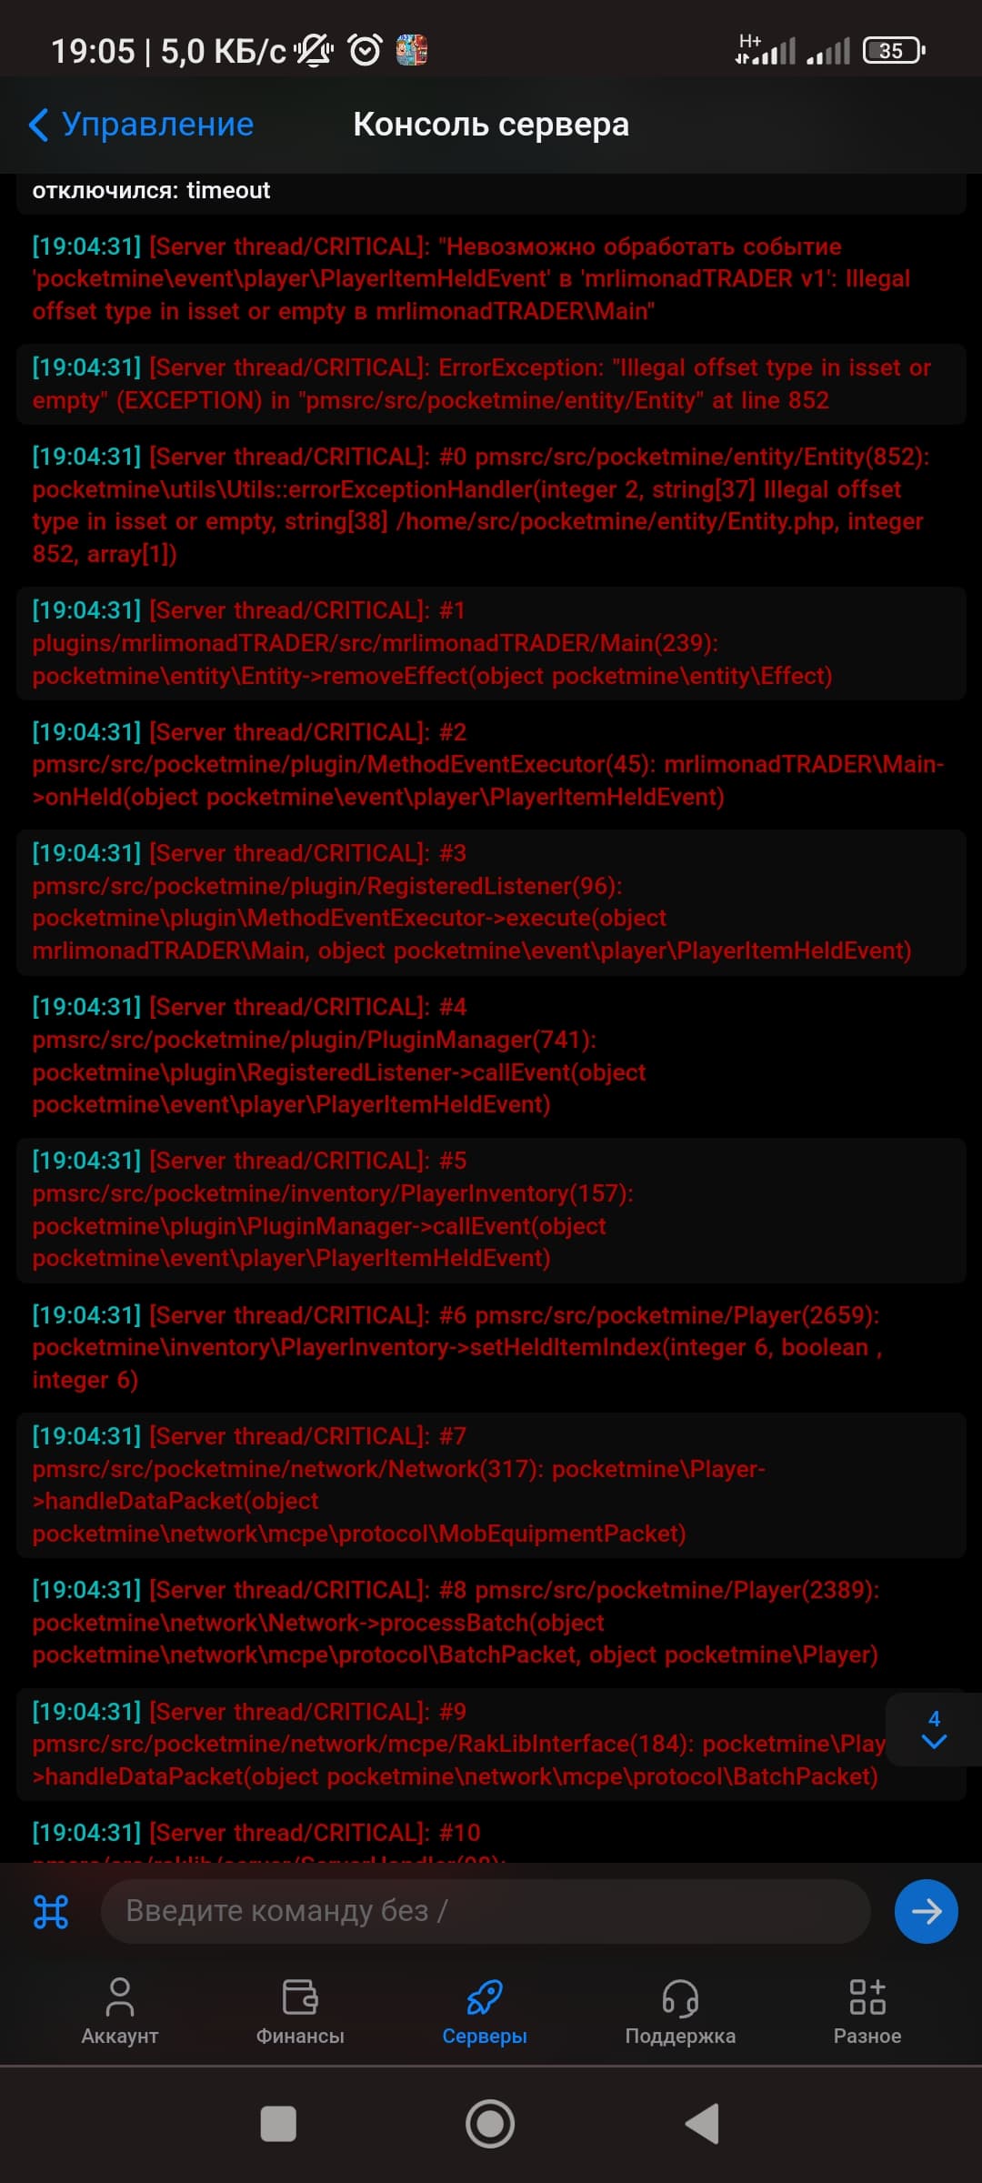Tap Android back triangle button

point(702,2124)
